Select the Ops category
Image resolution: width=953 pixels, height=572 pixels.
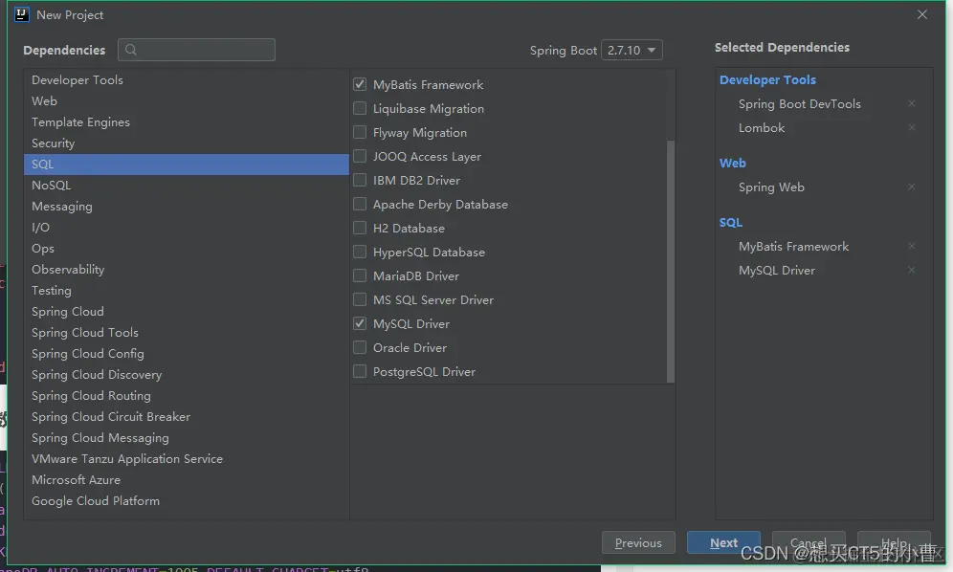[186, 249]
